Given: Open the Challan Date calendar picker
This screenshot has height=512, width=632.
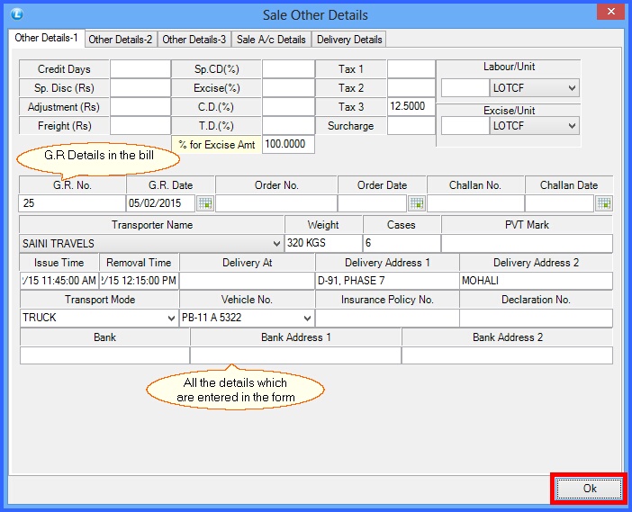Looking at the screenshot, I should coord(604,203).
